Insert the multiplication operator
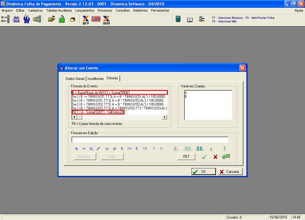The height and width of the screenshot is (220, 305). click(x=91, y=149)
